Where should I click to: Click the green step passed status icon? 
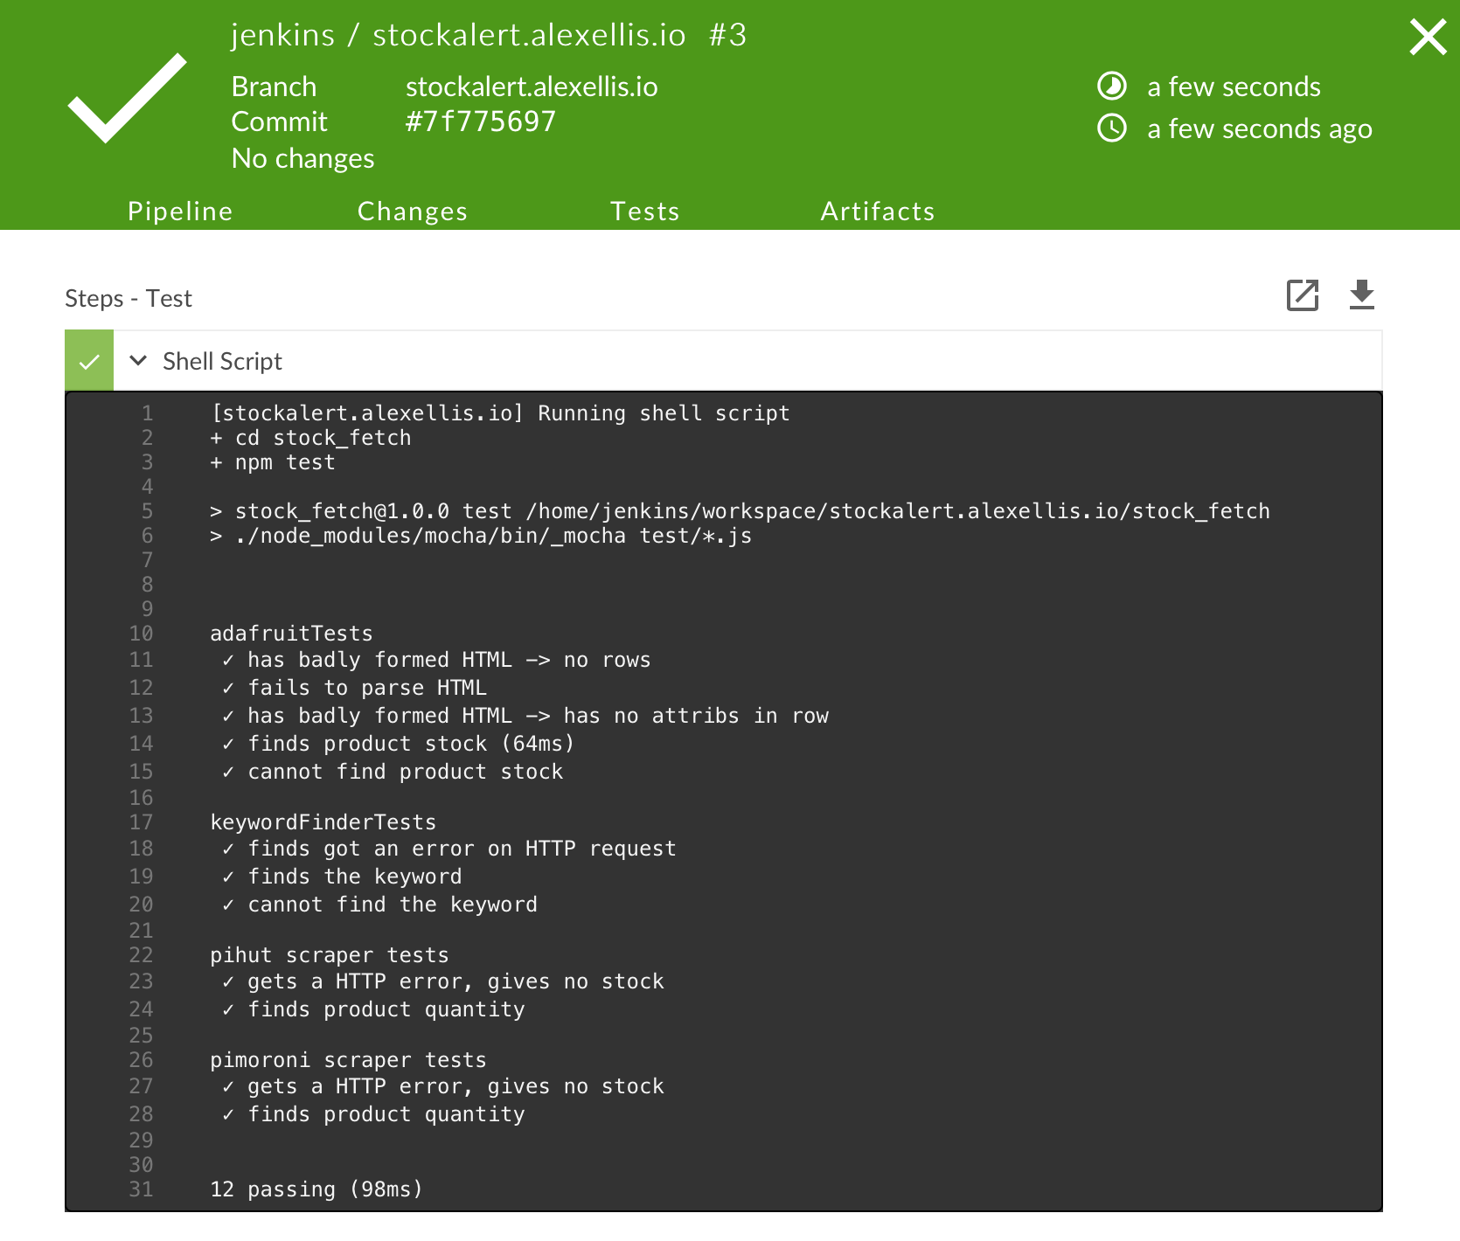[x=89, y=361]
